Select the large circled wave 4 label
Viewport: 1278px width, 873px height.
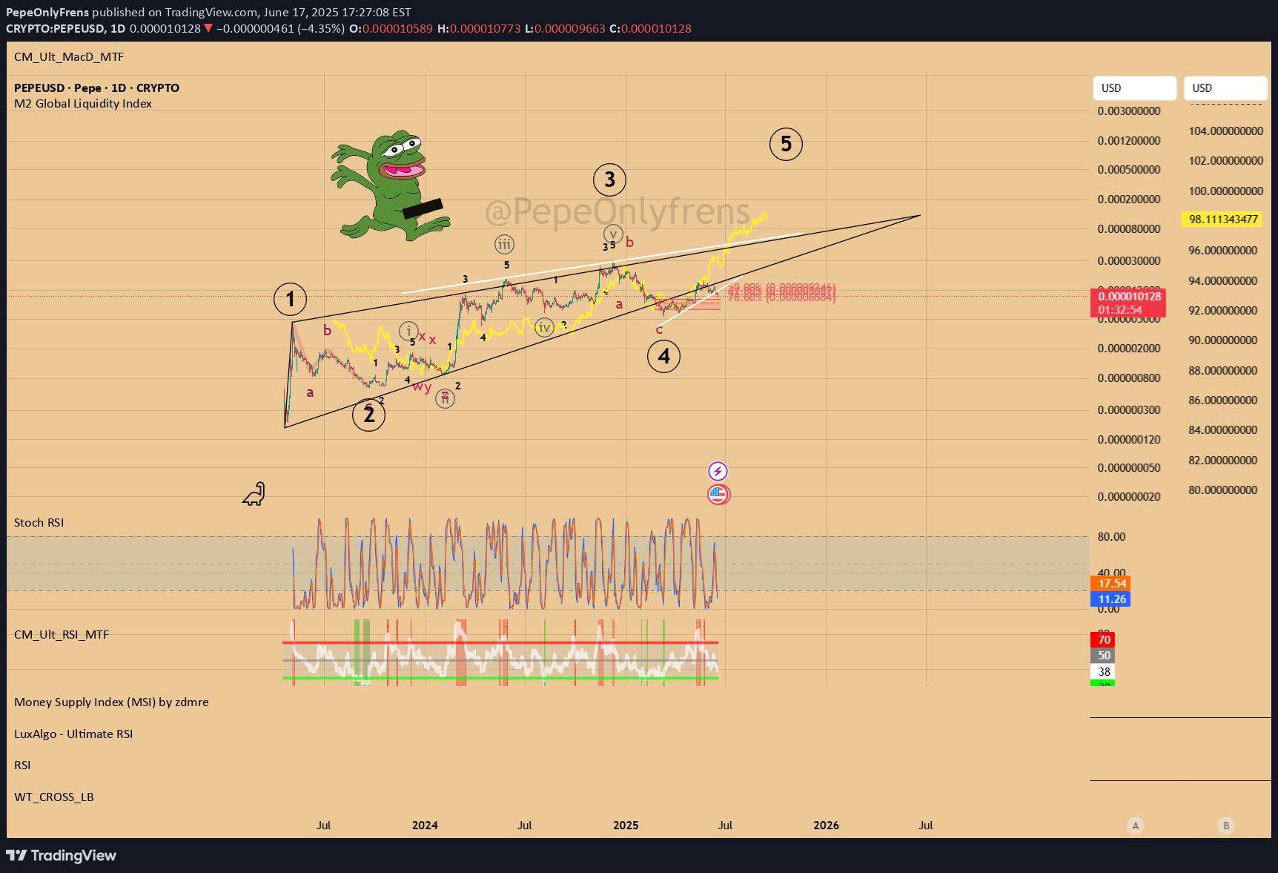coord(663,357)
